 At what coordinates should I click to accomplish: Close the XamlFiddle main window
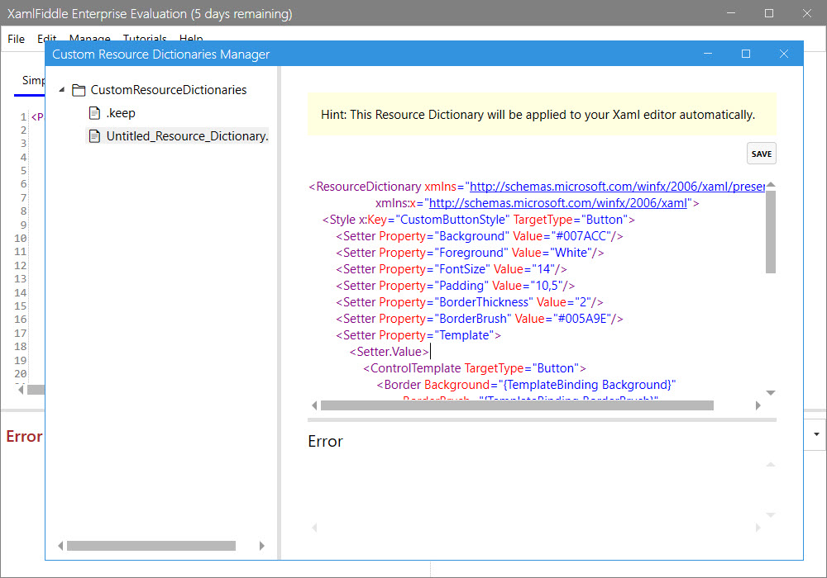click(x=807, y=13)
